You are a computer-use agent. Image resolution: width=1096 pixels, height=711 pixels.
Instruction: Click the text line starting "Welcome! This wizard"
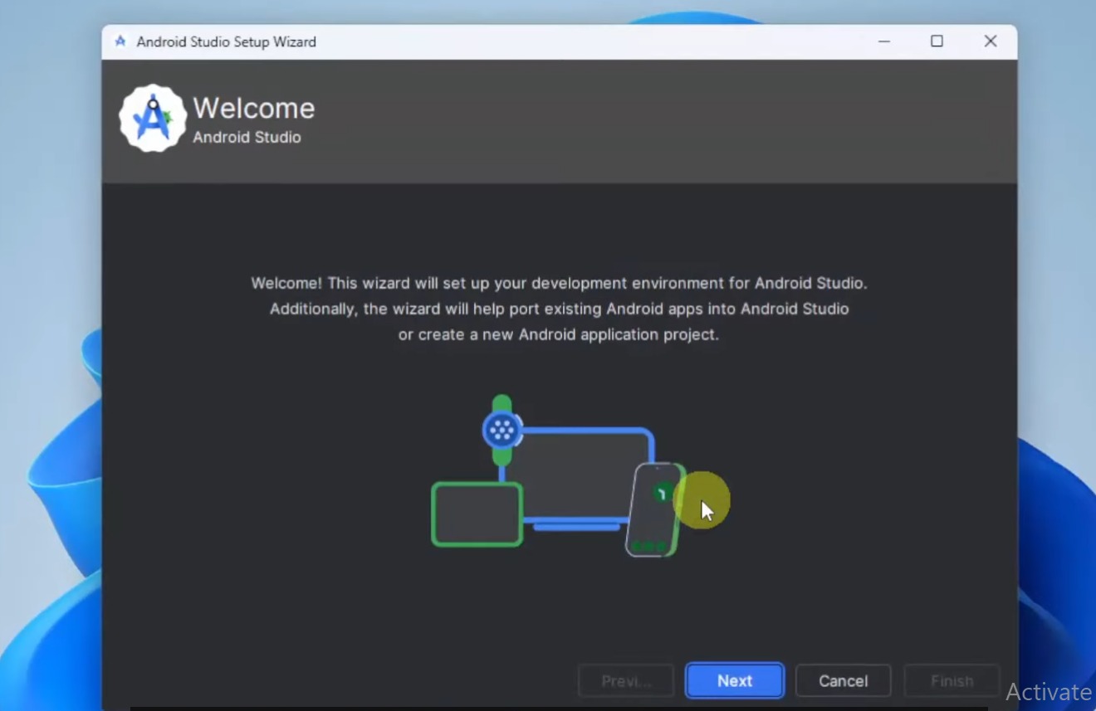tap(559, 283)
